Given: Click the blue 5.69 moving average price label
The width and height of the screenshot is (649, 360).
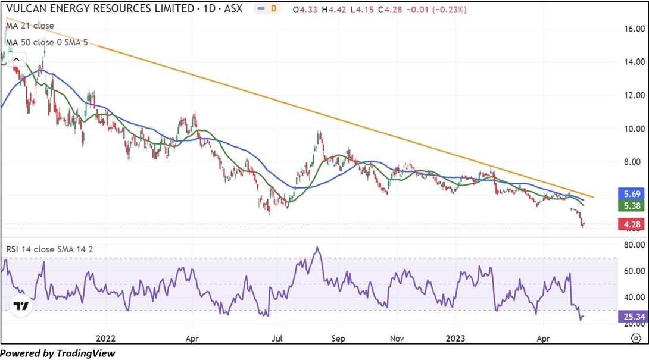Looking at the screenshot, I should click(x=632, y=193).
